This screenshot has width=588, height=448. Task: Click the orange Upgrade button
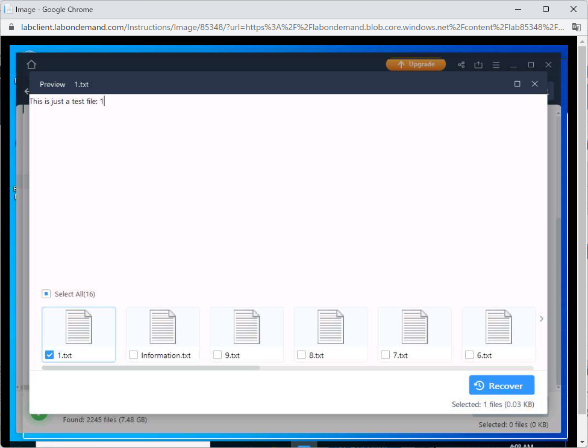click(416, 64)
